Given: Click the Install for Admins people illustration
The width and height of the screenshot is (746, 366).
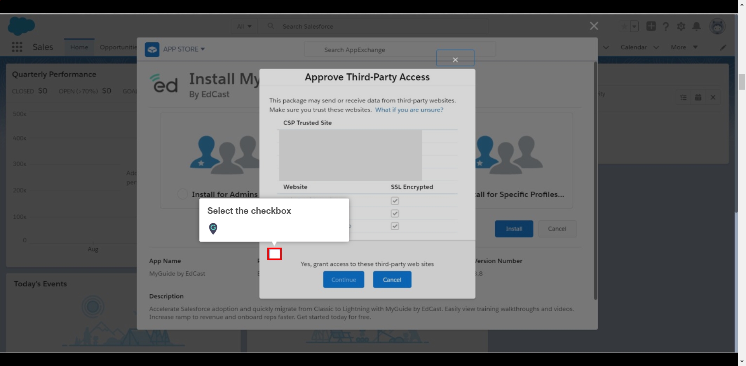Looking at the screenshot, I should coord(225,154).
